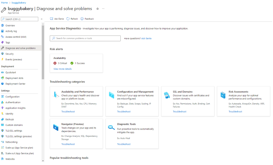This screenshot has height=165, width=273.
Task: Click the Configuration bars icon
Action: click(x=2, y=97)
